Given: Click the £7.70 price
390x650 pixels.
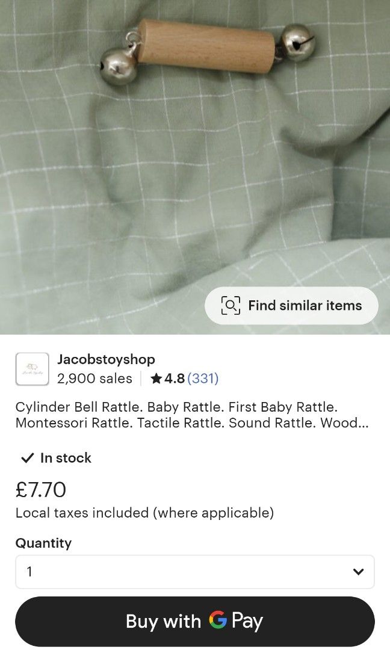Looking at the screenshot, I should (x=41, y=489).
